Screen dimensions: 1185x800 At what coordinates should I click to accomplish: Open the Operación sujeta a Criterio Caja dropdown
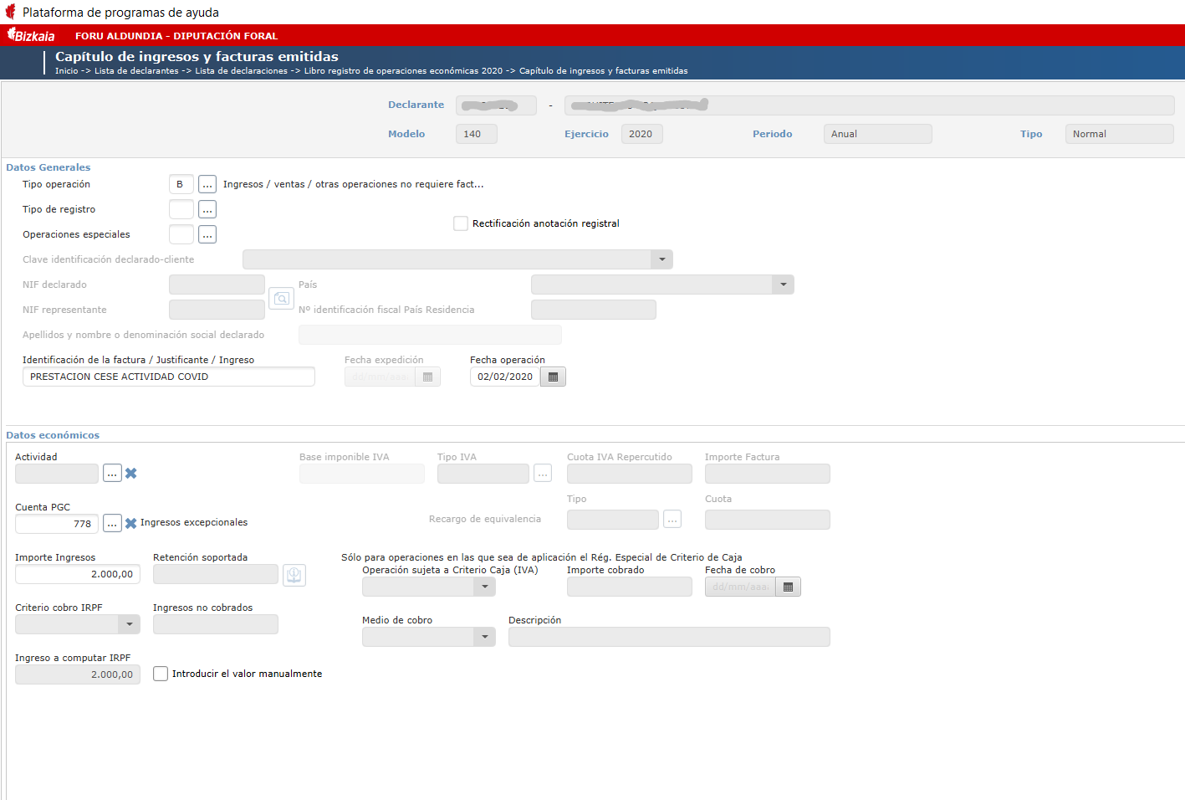click(x=485, y=587)
